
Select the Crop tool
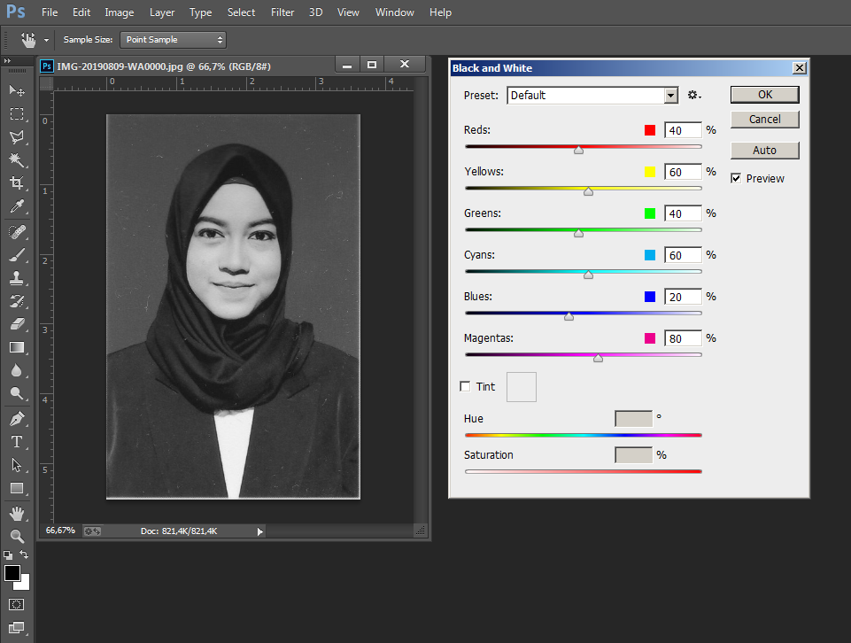(x=17, y=182)
